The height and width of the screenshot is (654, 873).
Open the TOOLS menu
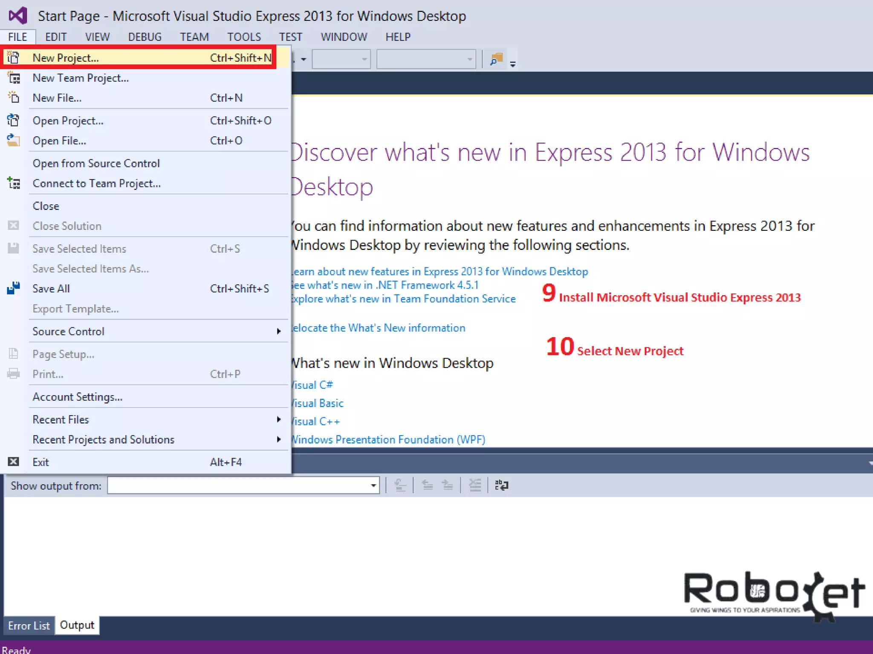[244, 37]
